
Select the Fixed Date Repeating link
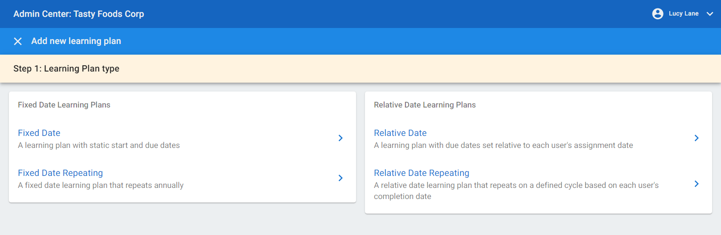[x=61, y=173]
